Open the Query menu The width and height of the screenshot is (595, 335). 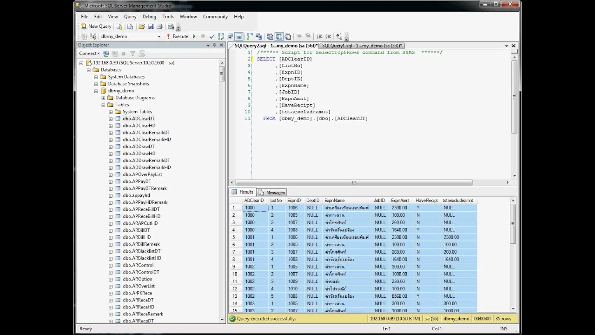130,16
